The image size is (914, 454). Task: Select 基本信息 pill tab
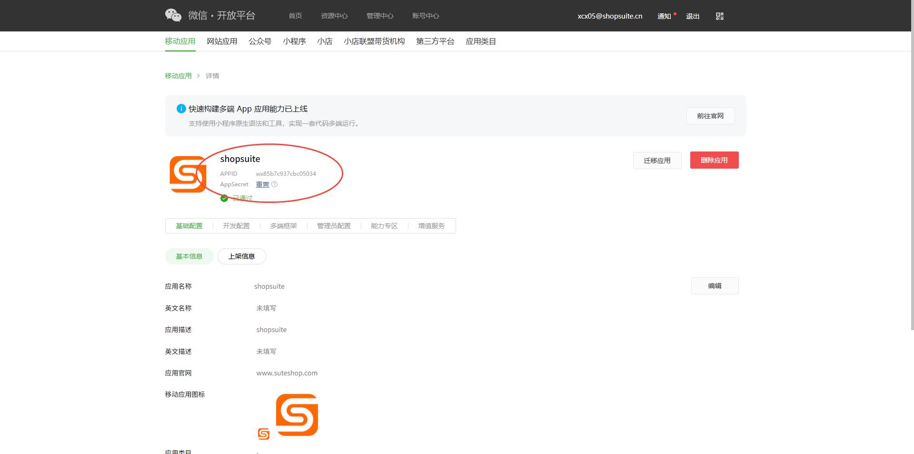pos(189,256)
